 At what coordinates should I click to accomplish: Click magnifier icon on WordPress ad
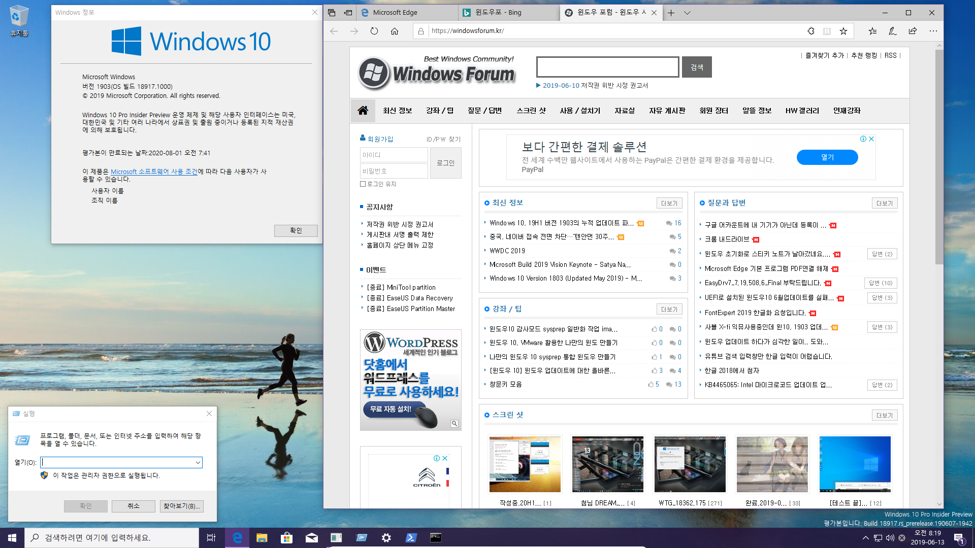pos(454,424)
